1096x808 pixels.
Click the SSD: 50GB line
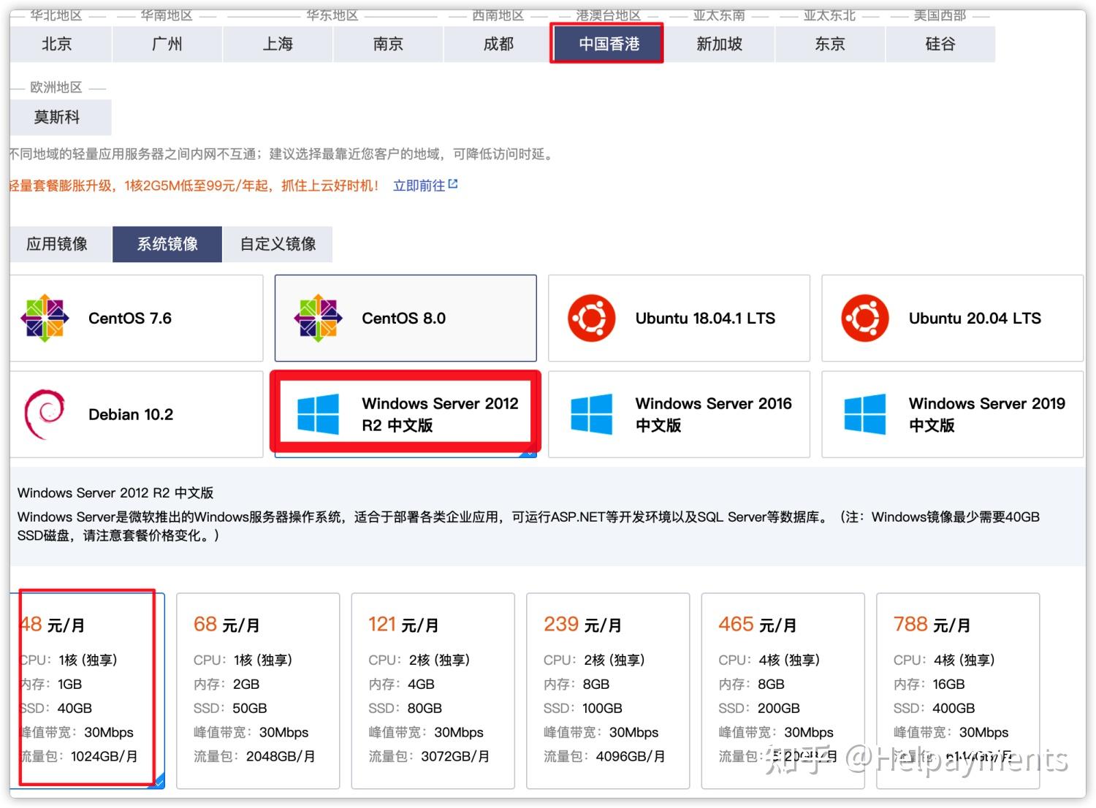coord(230,709)
